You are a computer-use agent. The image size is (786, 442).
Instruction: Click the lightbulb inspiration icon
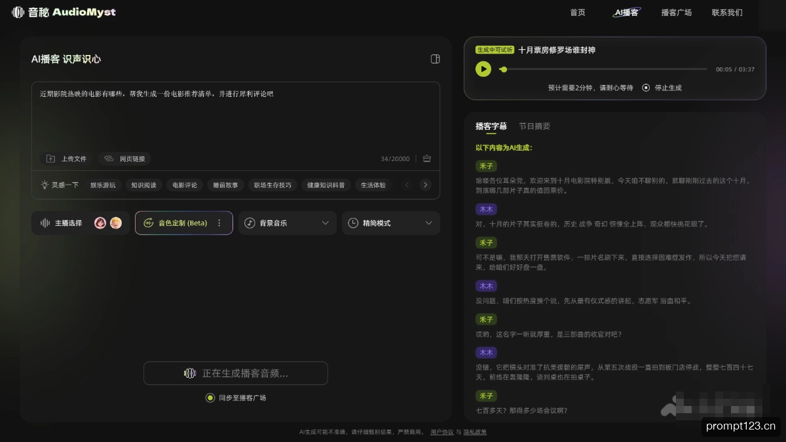pos(45,185)
